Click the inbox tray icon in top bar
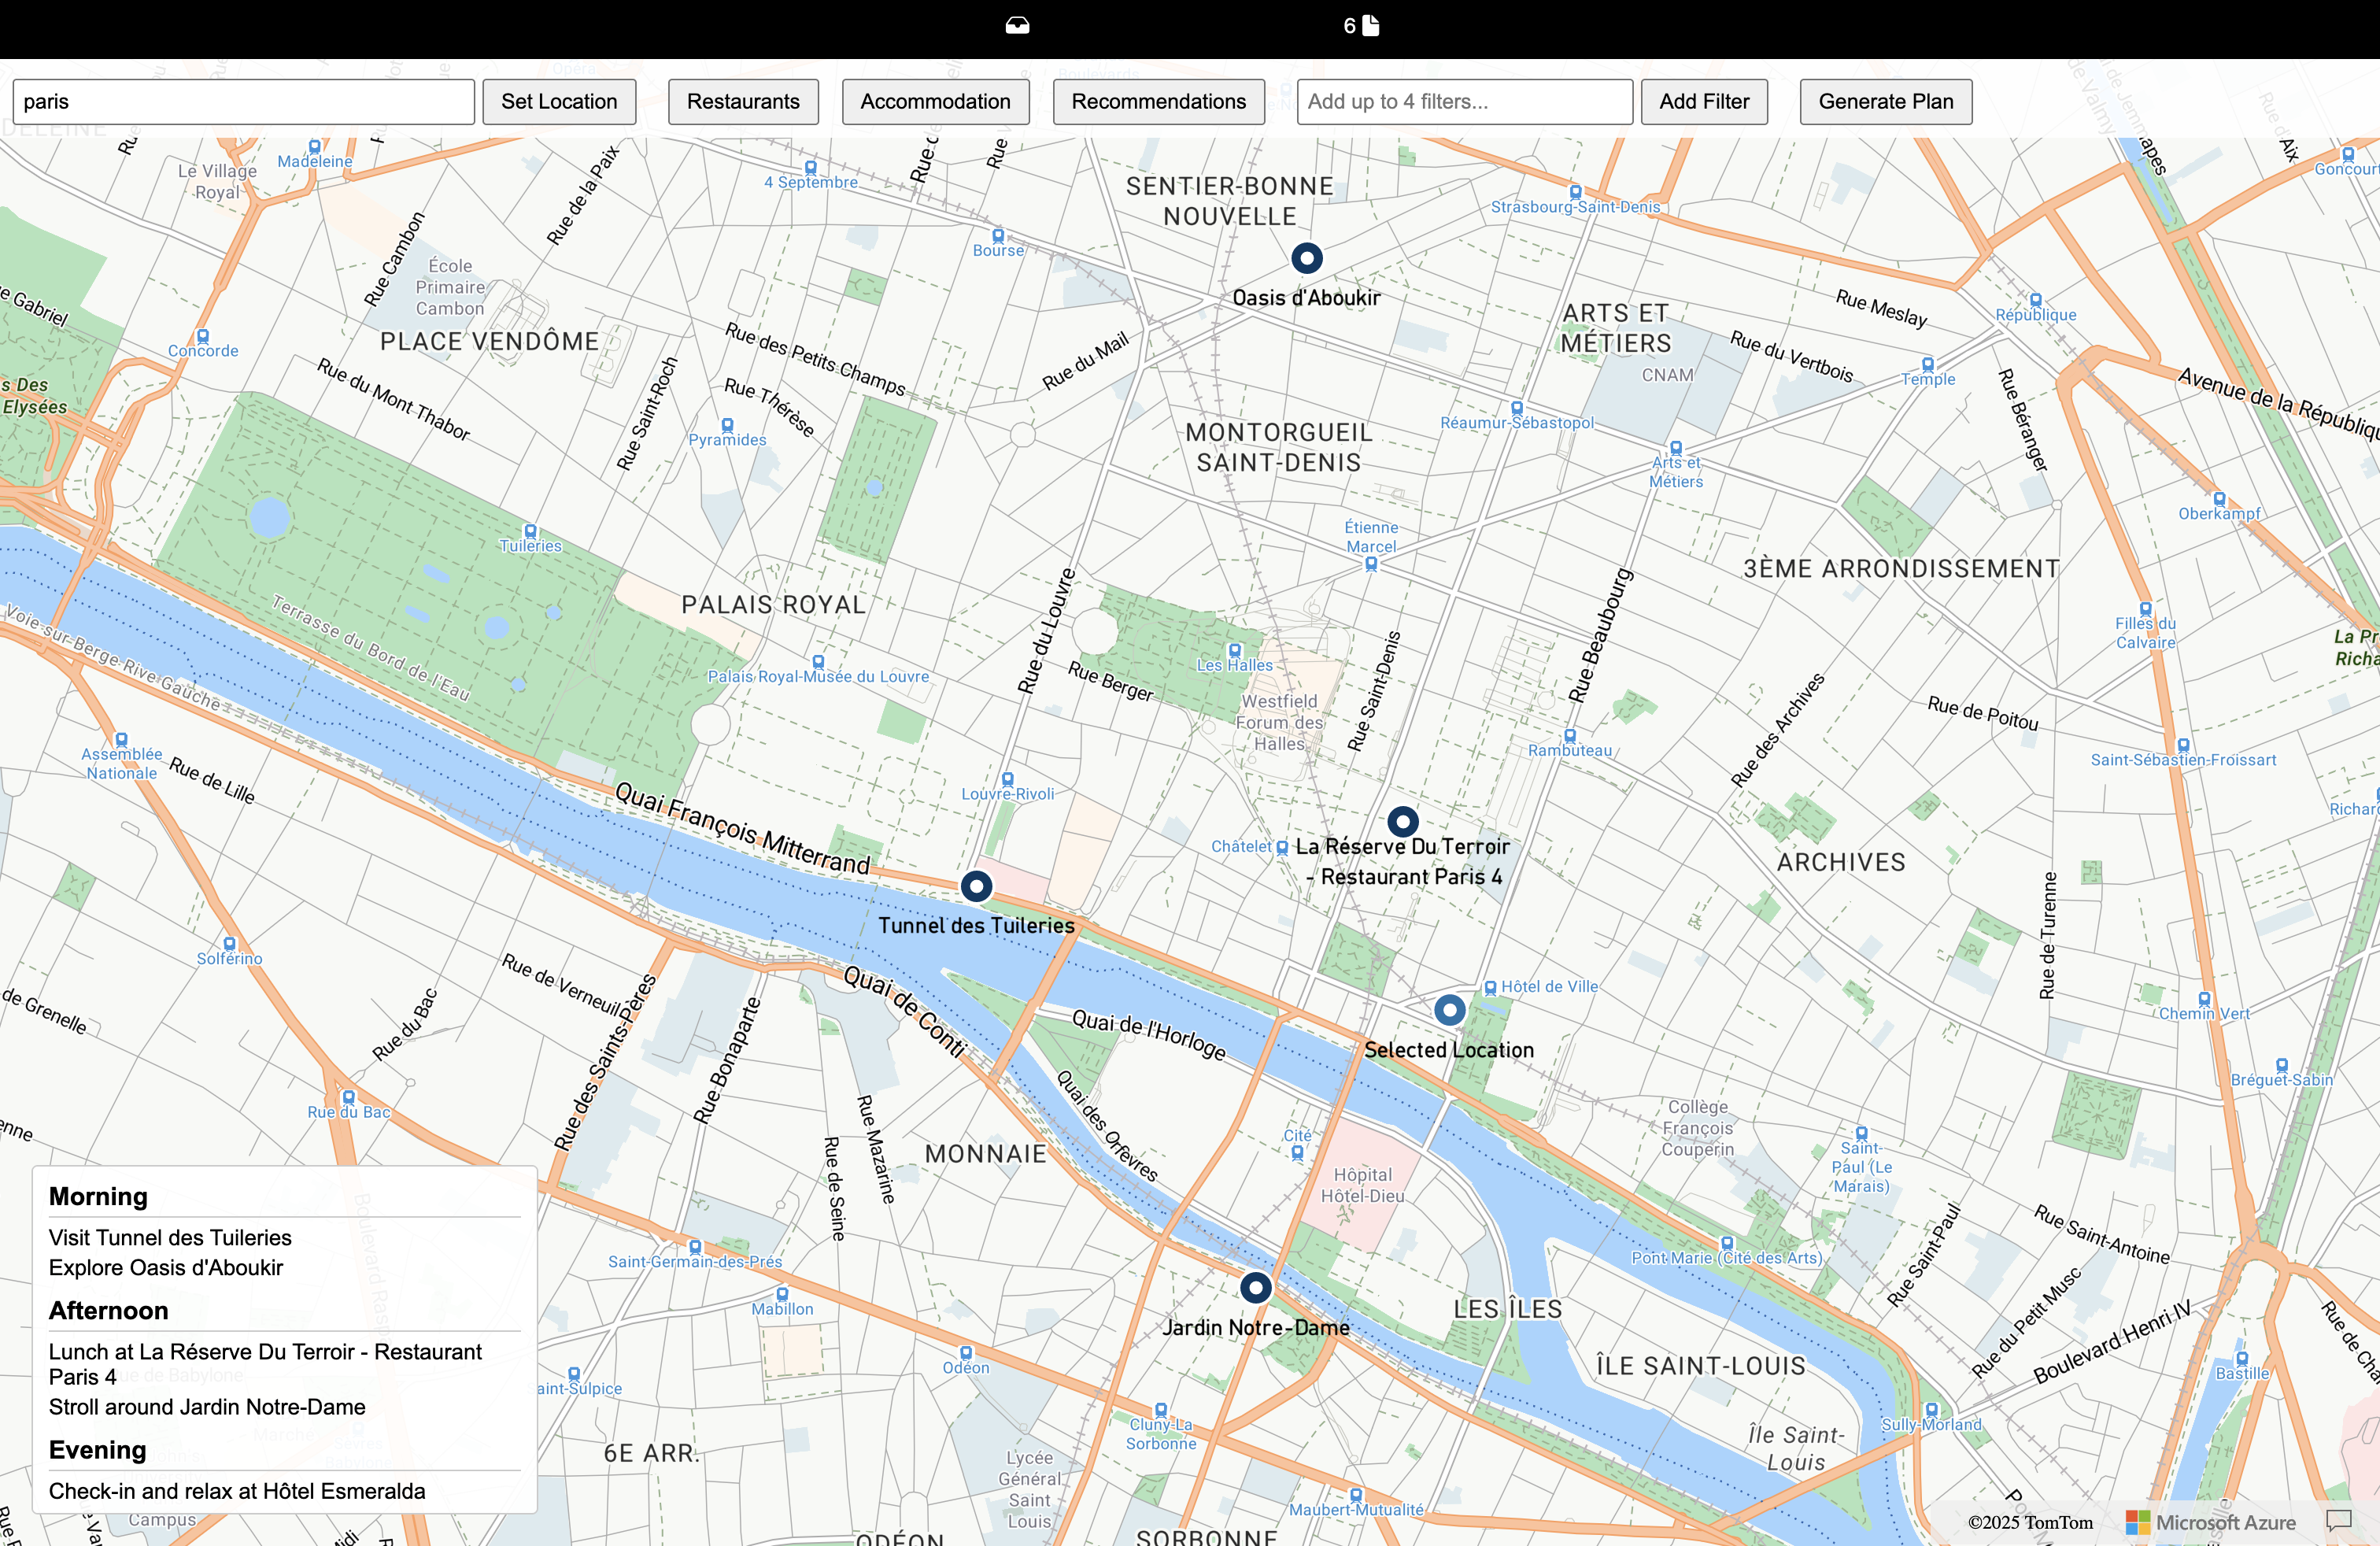This screenshot has height=1546, width=2380. pyautogui.click(x=1017, y=26)
